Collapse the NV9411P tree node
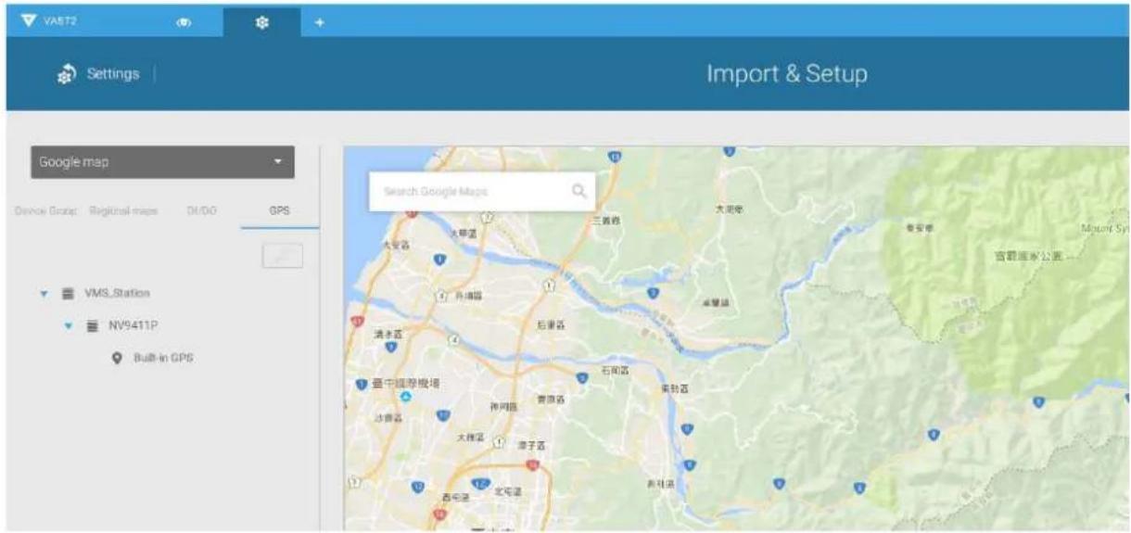Viewport: 1131px width, 533px height. coord(68,326)
